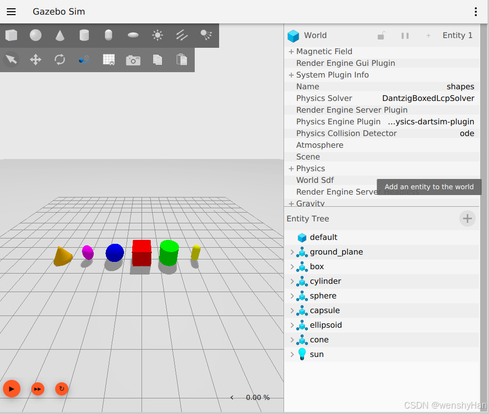The height and width of the screenshot is (414, 489).
Task: Select the ellipsoid entity row
Action: (x=383, y=325)
